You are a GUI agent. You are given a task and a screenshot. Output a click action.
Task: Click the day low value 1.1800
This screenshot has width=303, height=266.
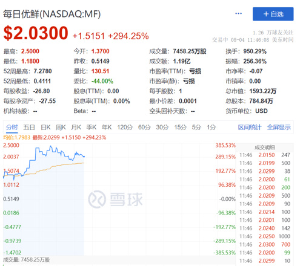point(30,61)
